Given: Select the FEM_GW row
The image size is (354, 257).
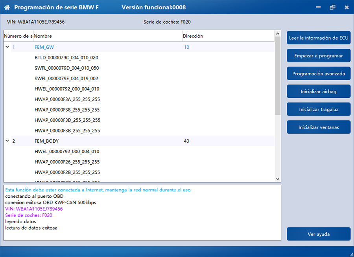Looking at the screenshot, I should pos(143,47).
